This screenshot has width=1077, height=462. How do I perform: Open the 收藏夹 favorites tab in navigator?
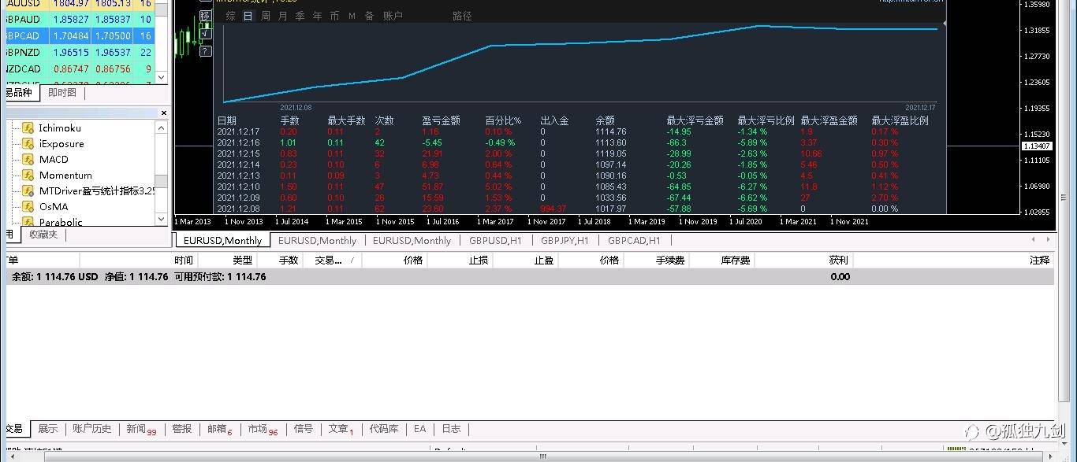tap(43, 235)
